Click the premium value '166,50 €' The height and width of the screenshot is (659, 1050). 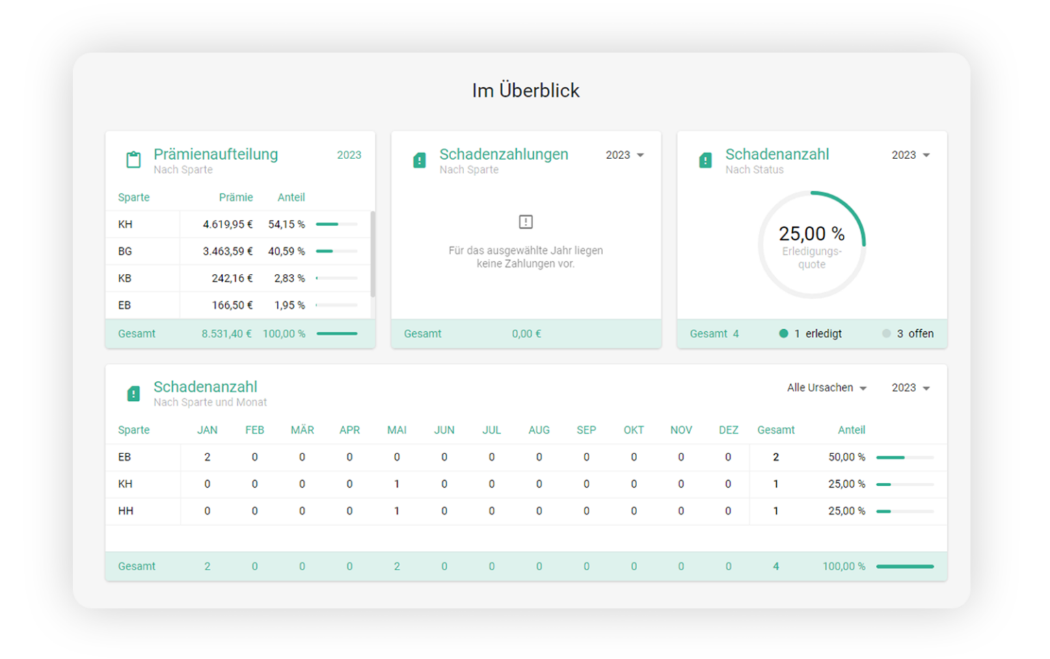[x=232, y=305]
